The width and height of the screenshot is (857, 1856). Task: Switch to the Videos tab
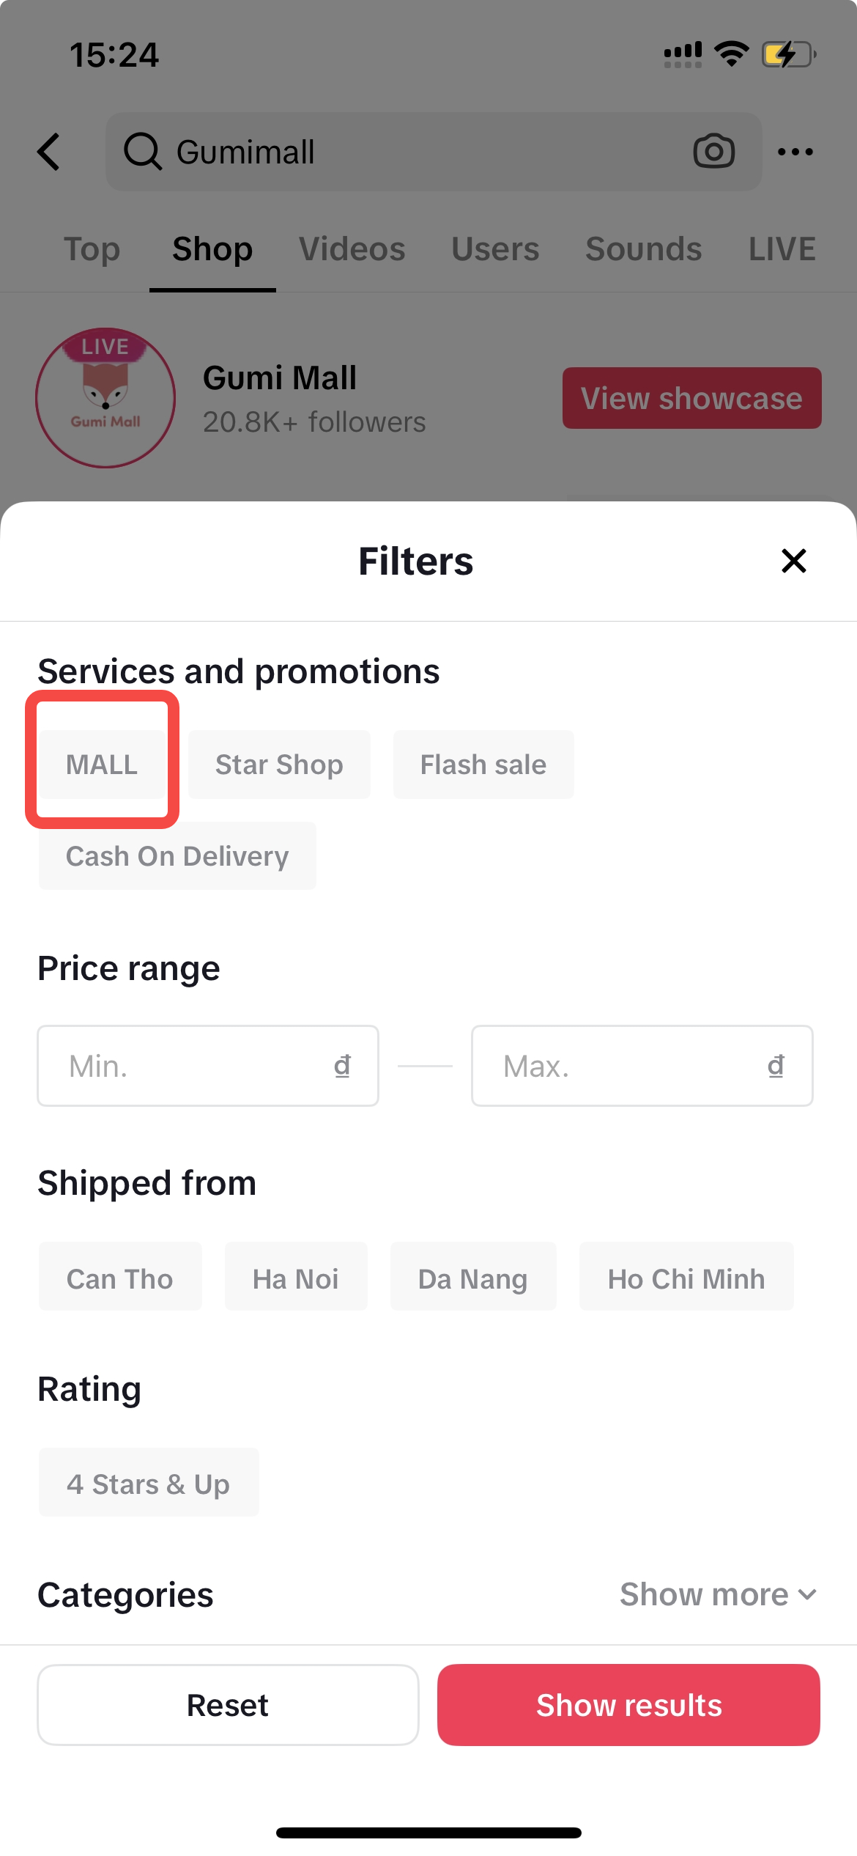pos(352,249)
